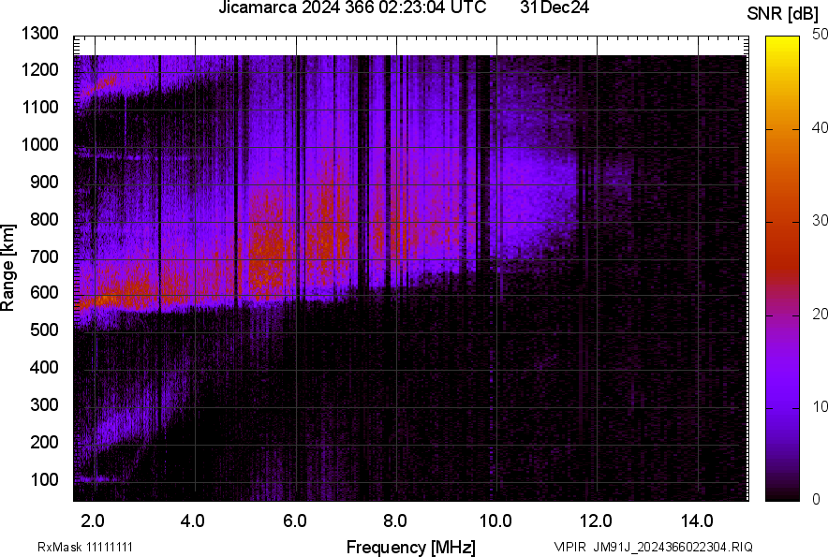
Task: Click frequency tick label '8.0'
Action: 395,521
